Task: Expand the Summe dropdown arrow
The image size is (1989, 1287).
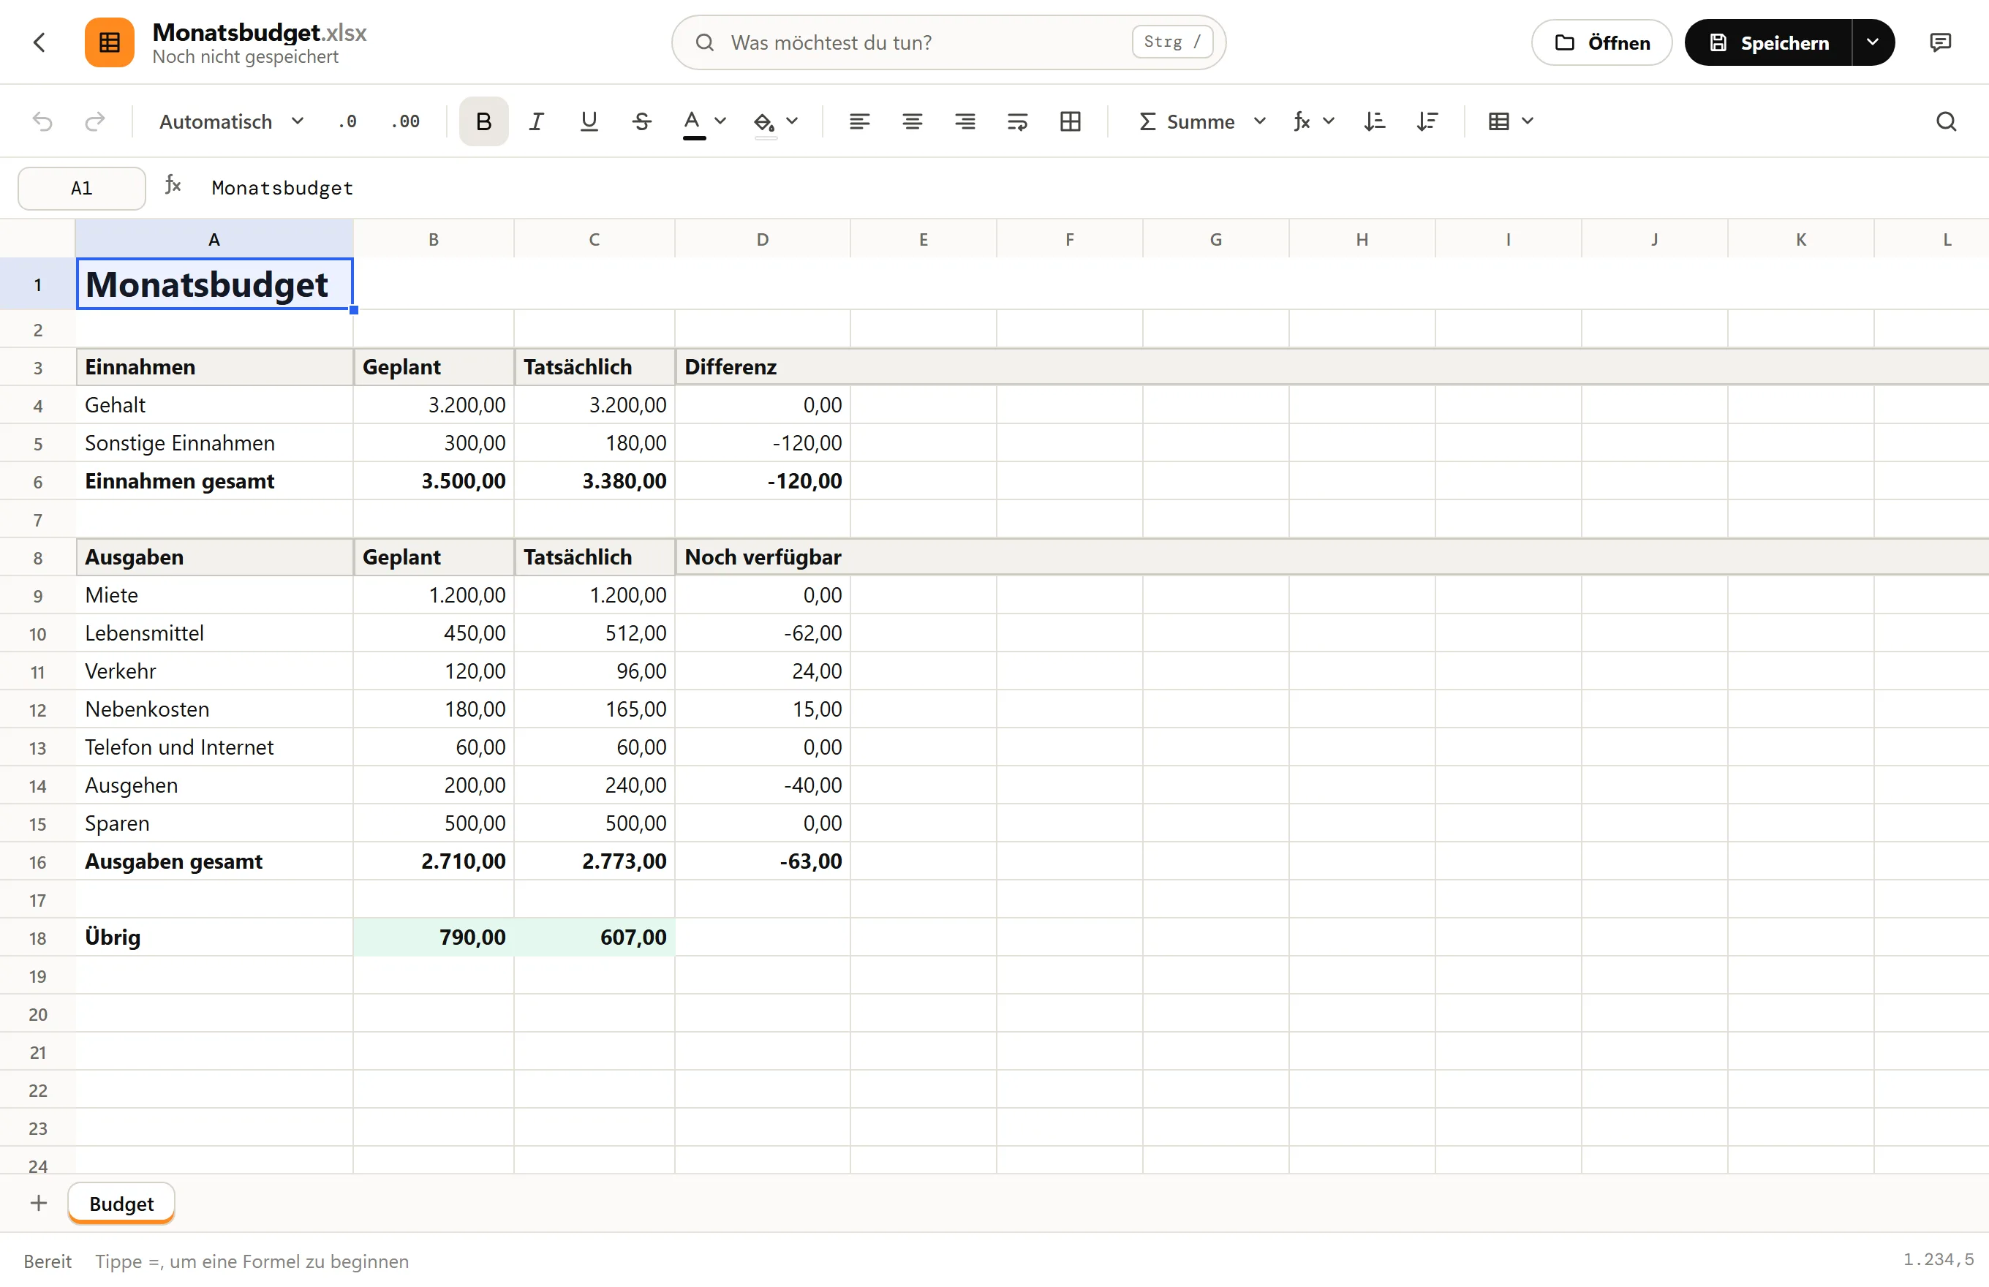Action: point(1259,121)
